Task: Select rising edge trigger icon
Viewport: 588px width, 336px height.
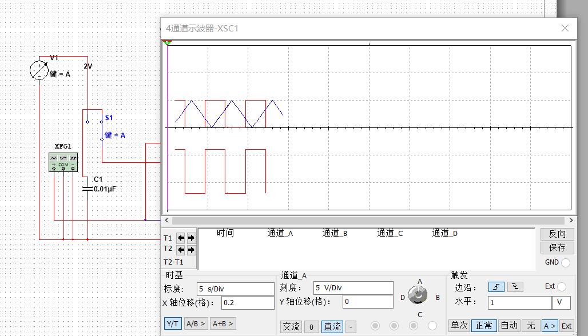Action: point(496,287)
